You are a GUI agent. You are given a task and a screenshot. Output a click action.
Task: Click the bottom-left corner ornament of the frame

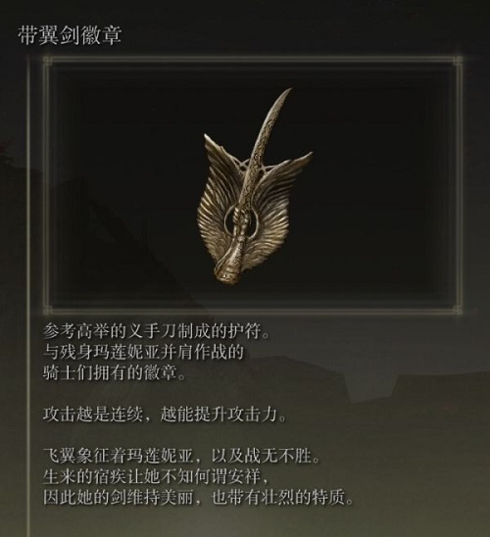click(48, 310)
